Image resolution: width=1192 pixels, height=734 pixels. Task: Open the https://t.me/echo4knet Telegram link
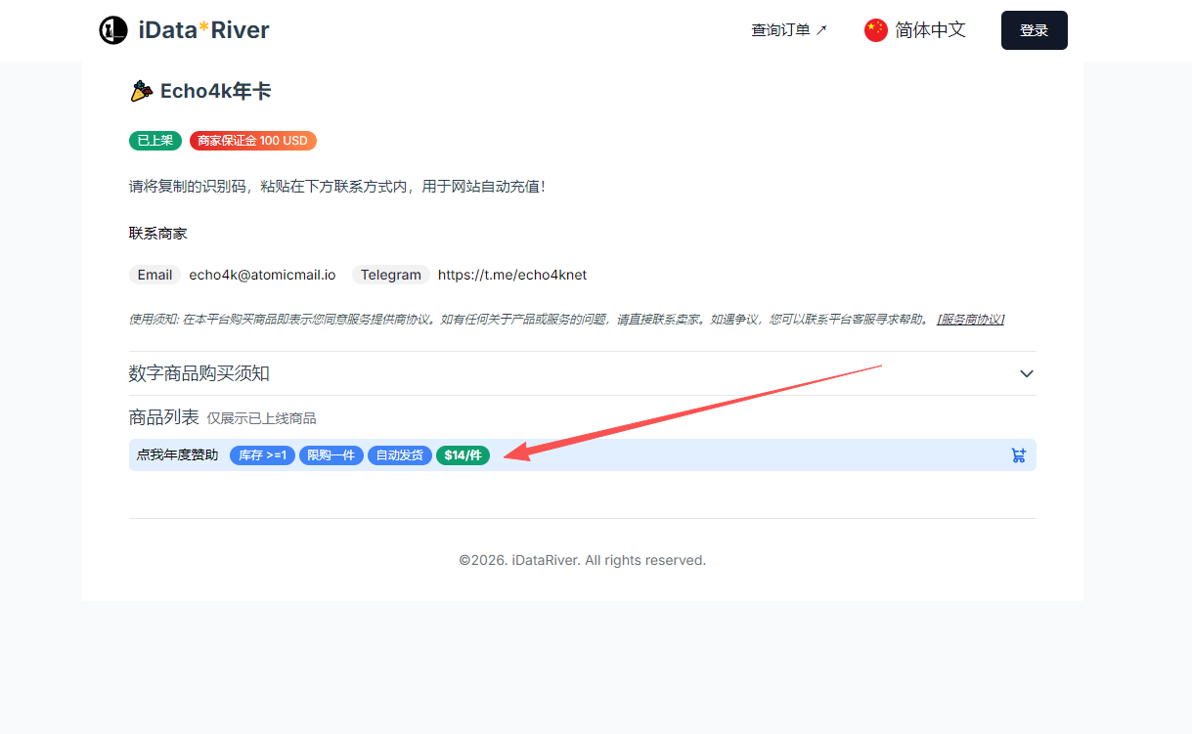tap(512, 275)
